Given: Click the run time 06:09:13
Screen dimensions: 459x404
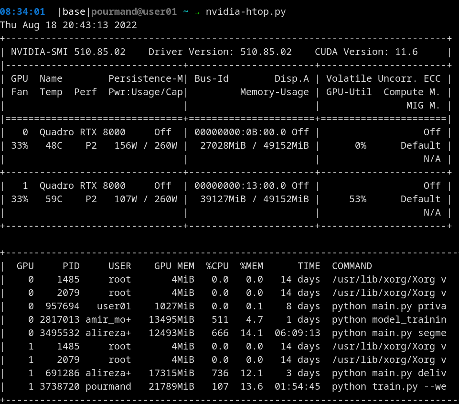Looking at the screenshot, I should click(x=298, y=333).
